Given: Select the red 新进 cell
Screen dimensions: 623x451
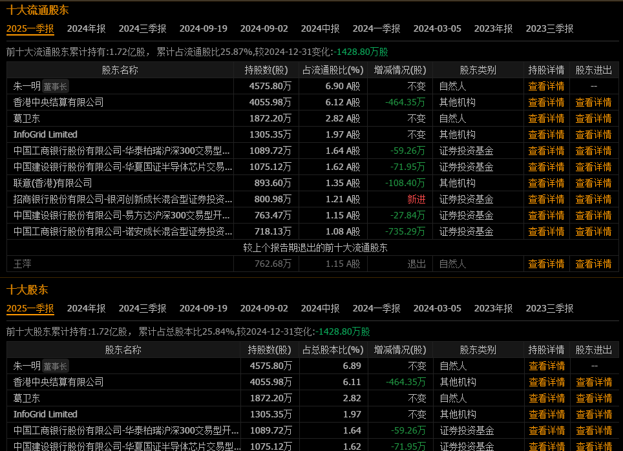Looking at the screenshot, I should point(416,200).
